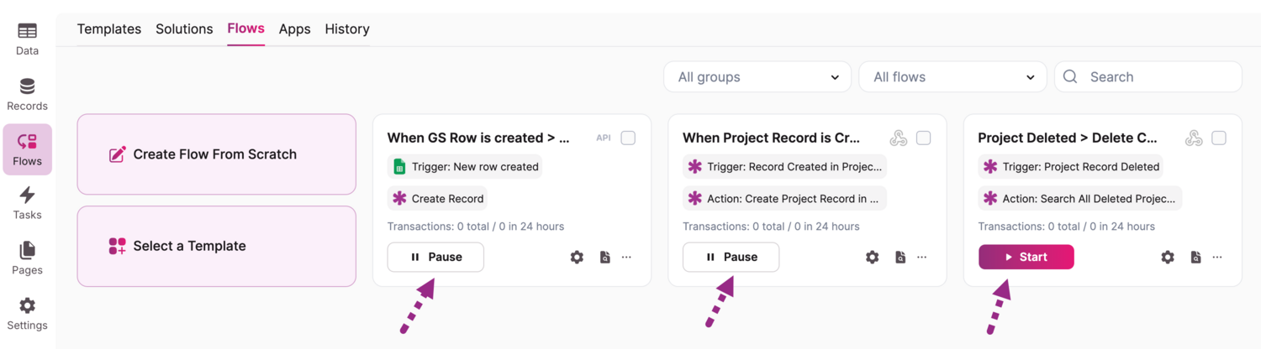Open the All flows filter dropdown

pos(952,76)
